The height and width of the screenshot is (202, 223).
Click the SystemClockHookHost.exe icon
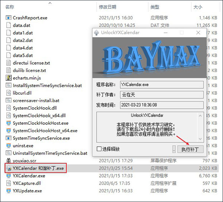tap(9, 123)
